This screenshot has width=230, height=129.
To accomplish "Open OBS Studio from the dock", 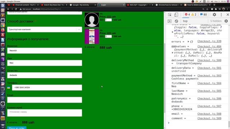I will pos(3,104).
